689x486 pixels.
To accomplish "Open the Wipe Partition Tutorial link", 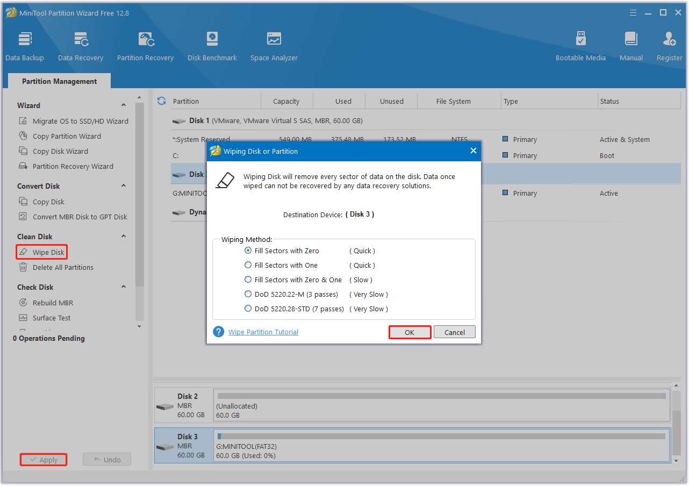I will coord(263,332).
